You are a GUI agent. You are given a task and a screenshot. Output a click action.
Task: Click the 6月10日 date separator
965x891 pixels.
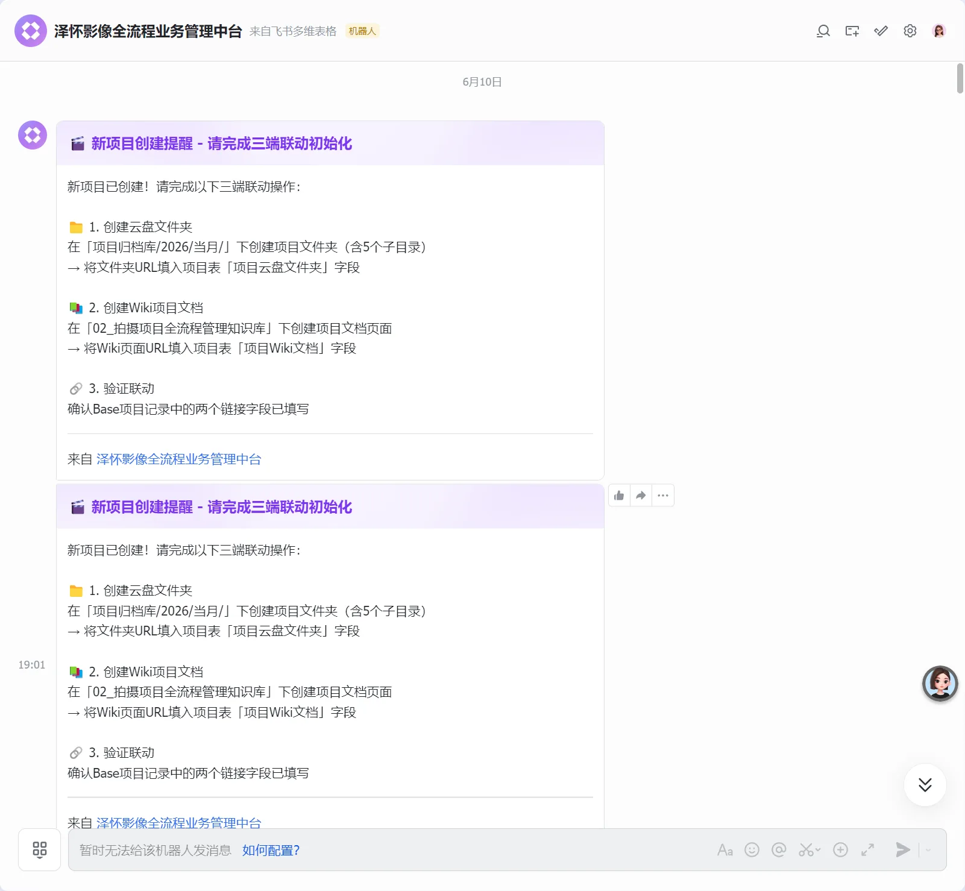482,82
